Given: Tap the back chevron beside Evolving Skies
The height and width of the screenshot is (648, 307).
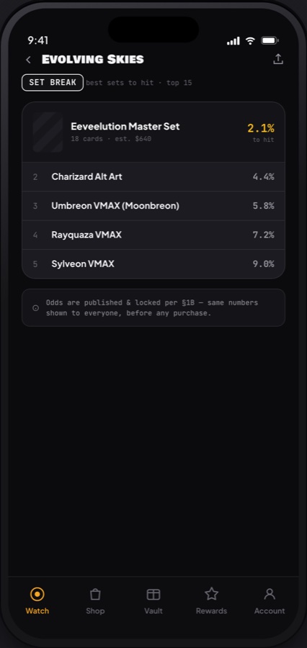Looking at the screenshot, I should click(x=28, y=60).
